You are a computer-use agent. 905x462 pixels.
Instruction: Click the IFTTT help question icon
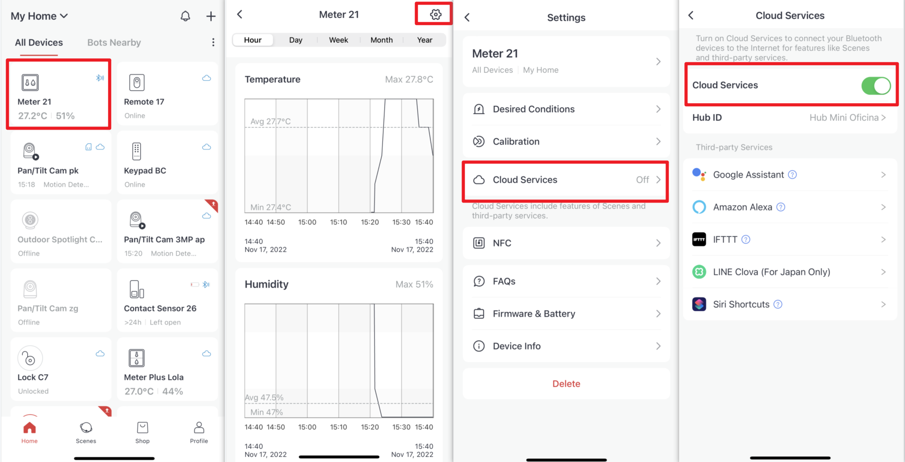746,240
